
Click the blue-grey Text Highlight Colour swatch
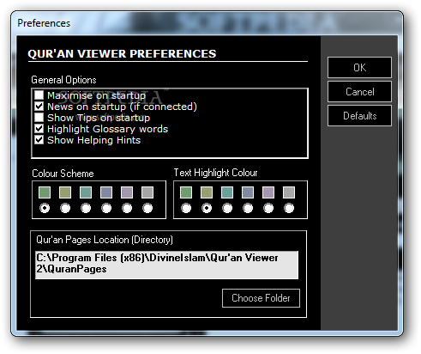[x=248, y=192]
